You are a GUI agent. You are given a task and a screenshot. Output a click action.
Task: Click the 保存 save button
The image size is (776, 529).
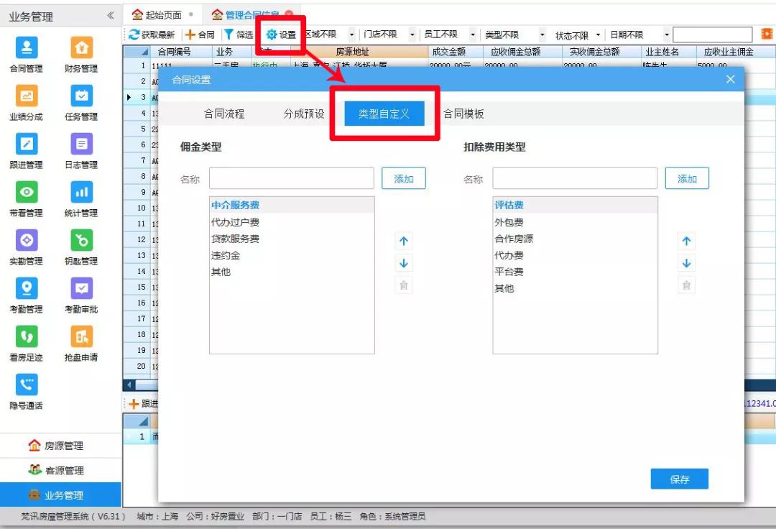click(678, 478)
